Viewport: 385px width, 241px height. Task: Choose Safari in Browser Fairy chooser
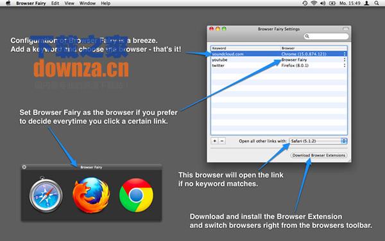tap(46, 195)
